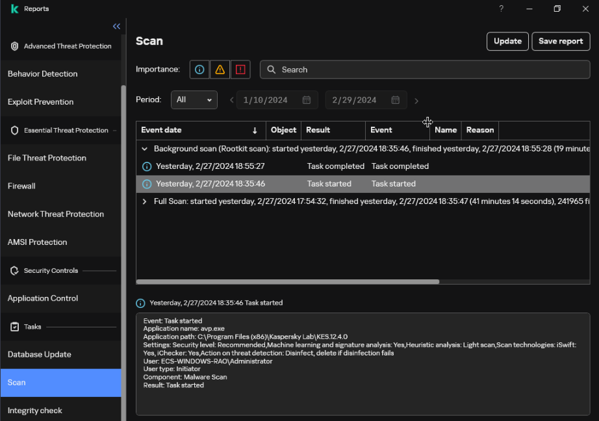Click the 2/29/2024 end date field
Screen dimensions: 599x421
pyautogui.click(x=366, y=100)
